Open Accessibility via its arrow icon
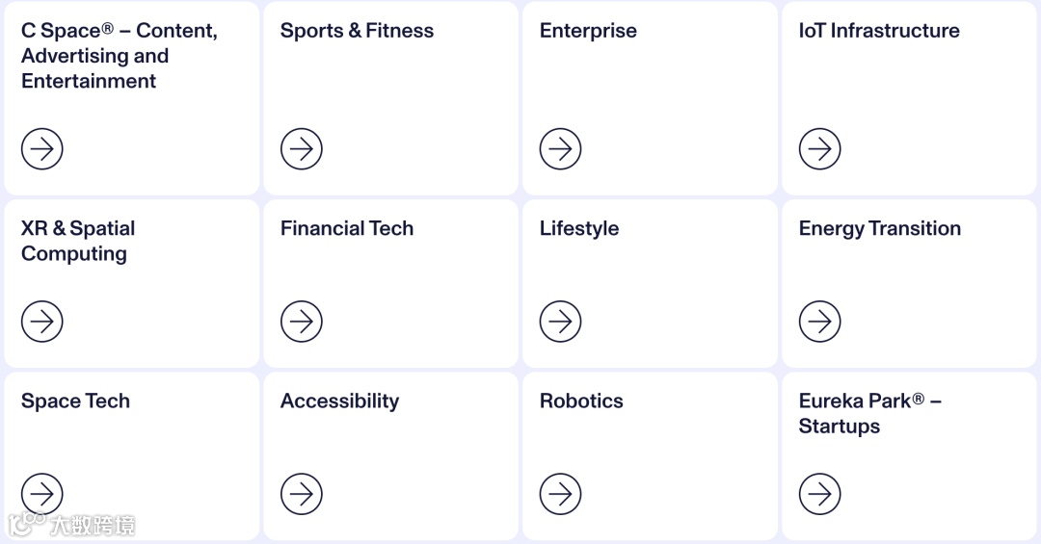 (x=302, y=494)
